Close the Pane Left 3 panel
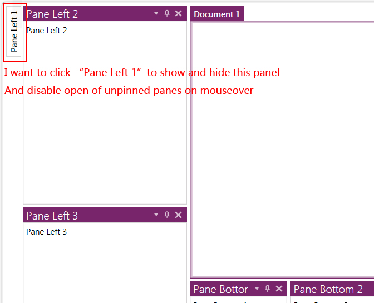374x303 pixels. (178, 215)
